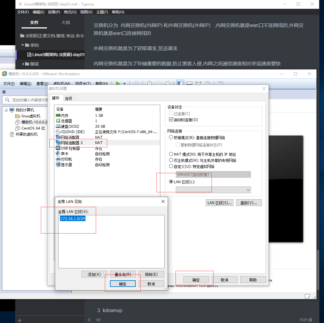This screenshot has height=323, width=324.
Task: Open VMware 编辑(E) menu
Action: (x=25, y=83)
